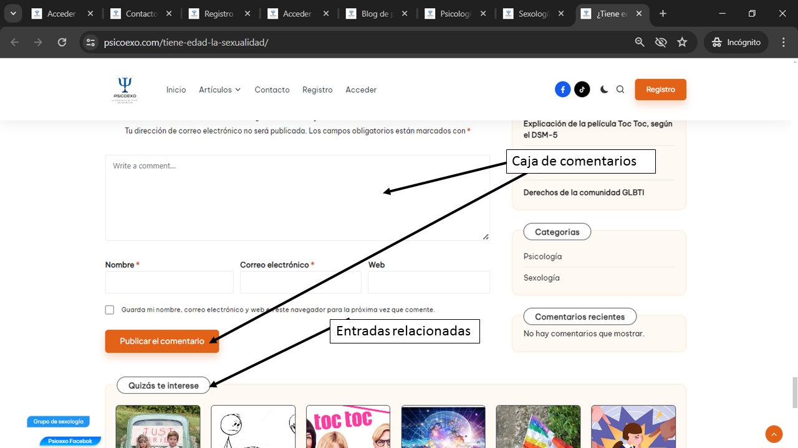Reload the page with browser refresh icon

[x=62, y=42]
